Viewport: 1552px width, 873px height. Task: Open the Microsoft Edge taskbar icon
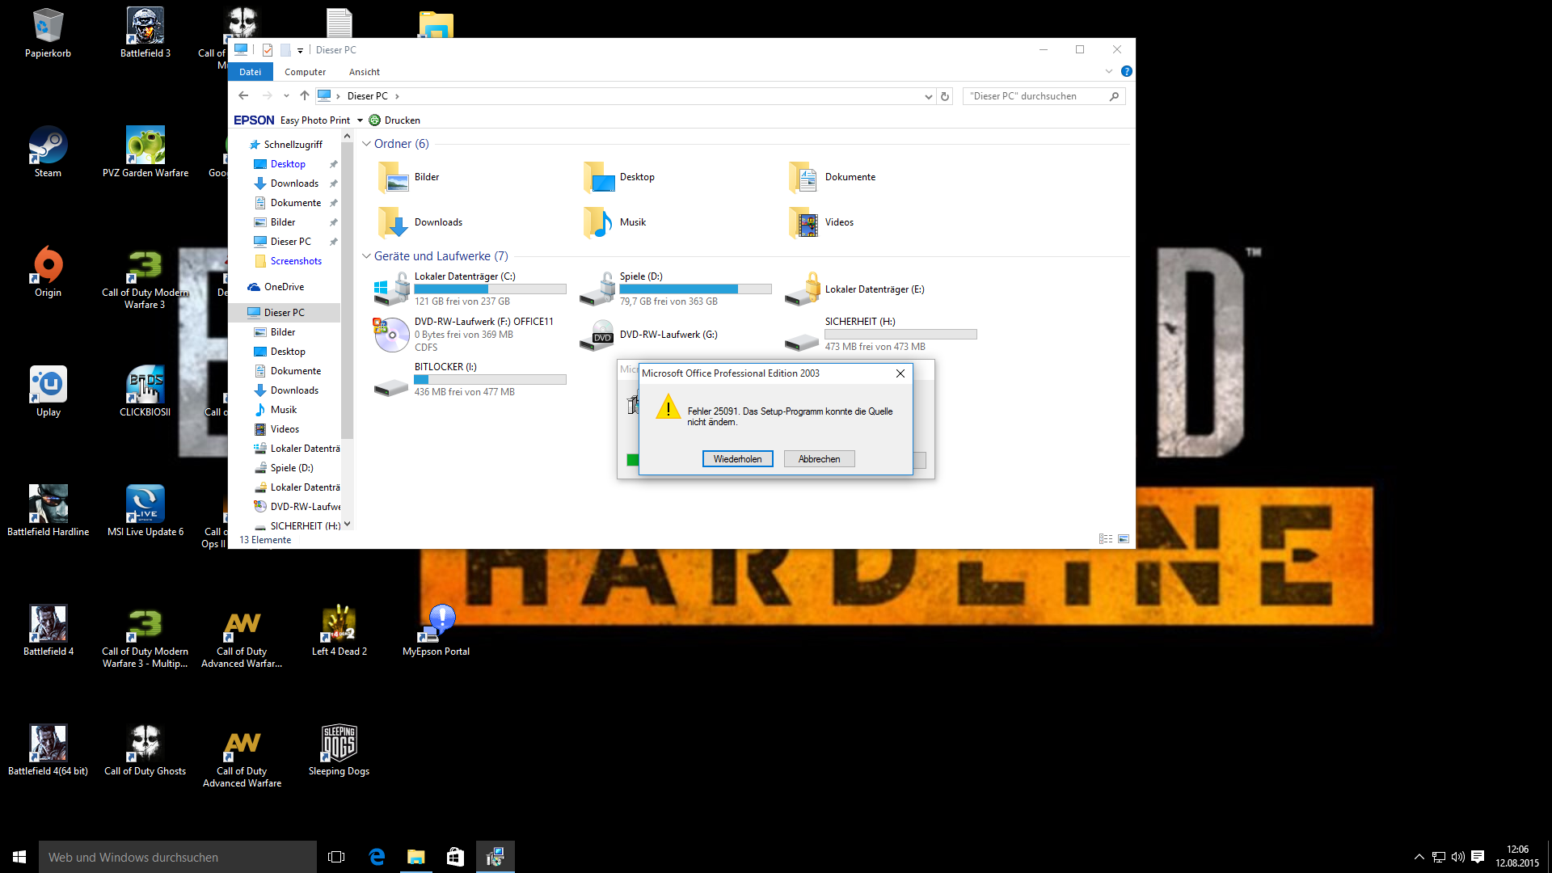377,857
